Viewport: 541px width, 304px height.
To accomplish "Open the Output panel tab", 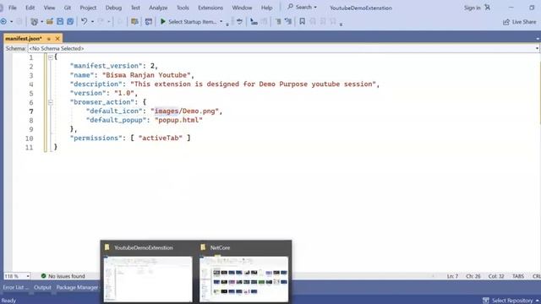I will 42,287.
